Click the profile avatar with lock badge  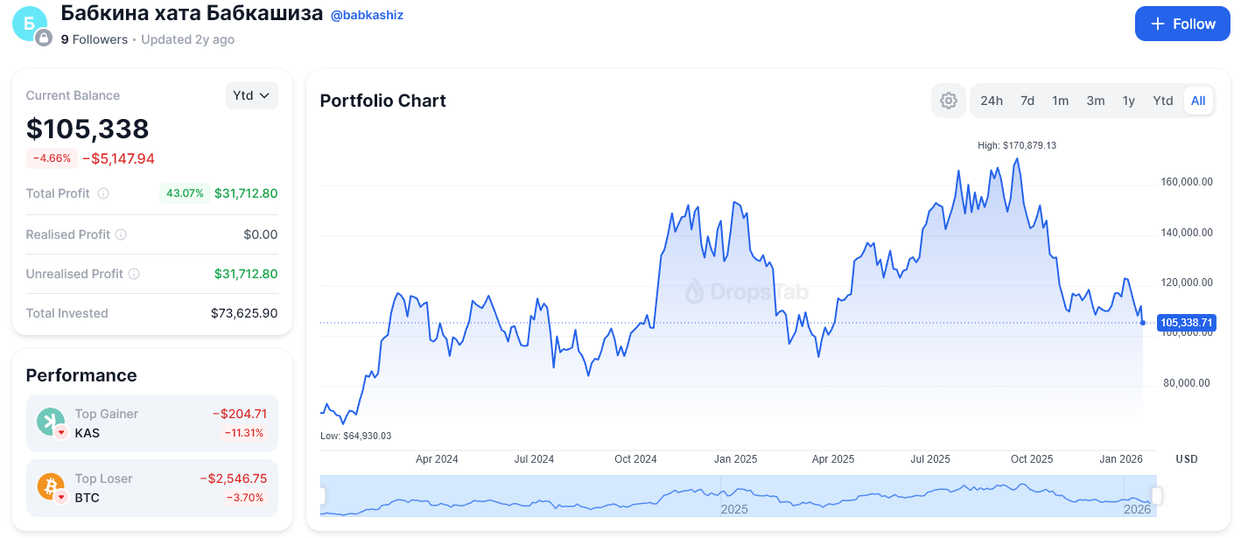pyautogui.click(x=30, y=24)
